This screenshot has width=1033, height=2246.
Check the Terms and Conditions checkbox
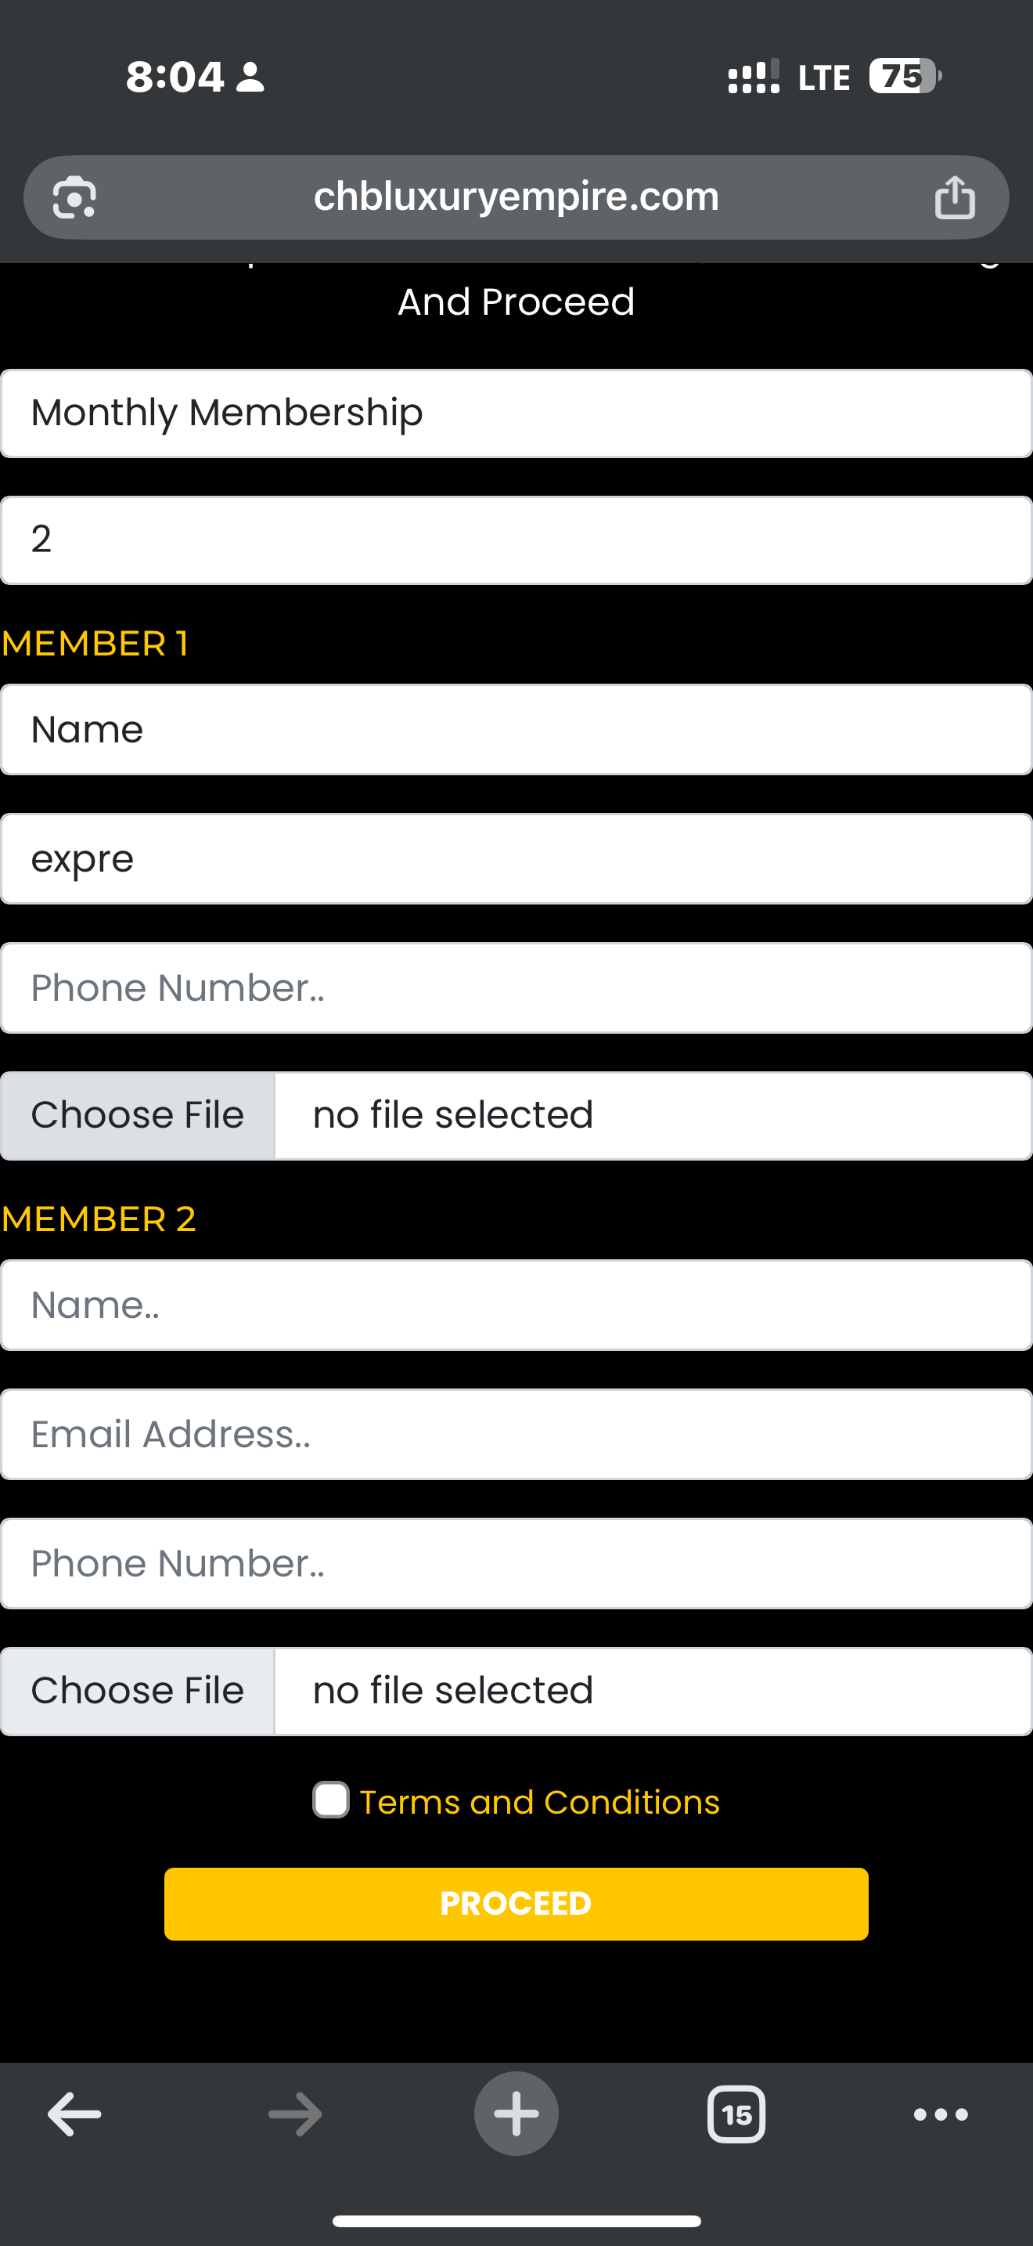[x=331, y=1800]
